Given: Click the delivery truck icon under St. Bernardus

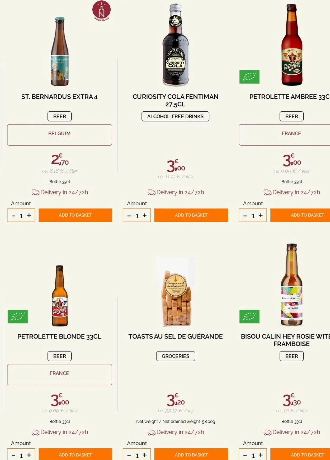Looking at the screenshot, I should 35,192.
